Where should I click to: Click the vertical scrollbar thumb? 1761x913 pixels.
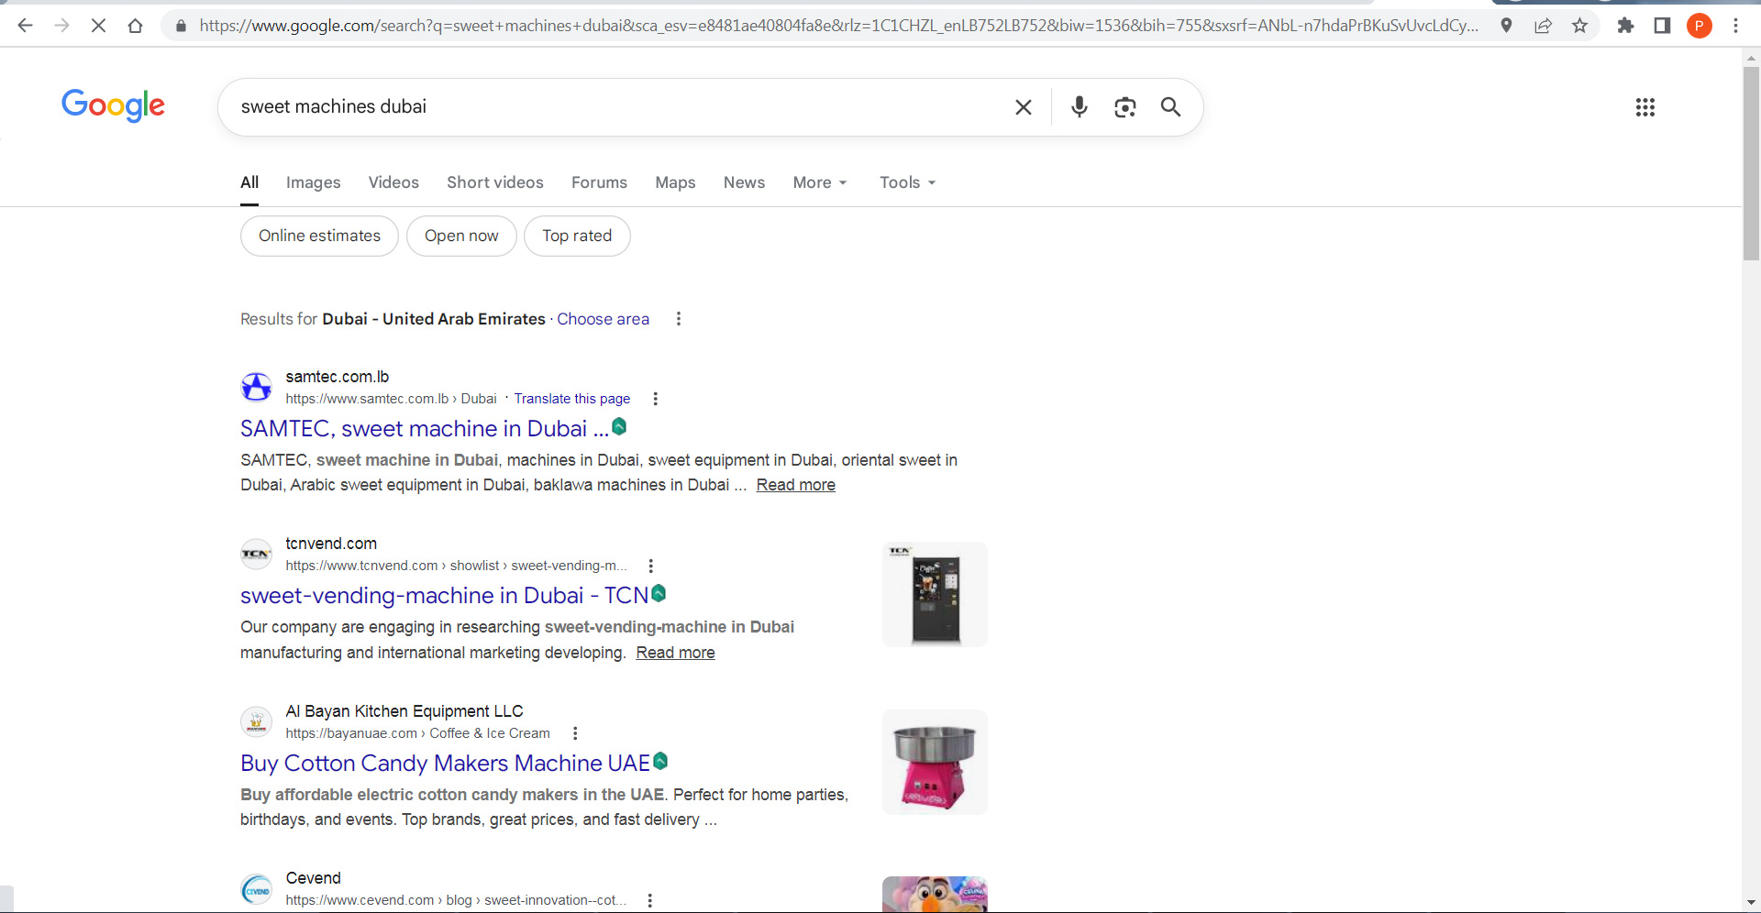click(x=1751, y=163)
